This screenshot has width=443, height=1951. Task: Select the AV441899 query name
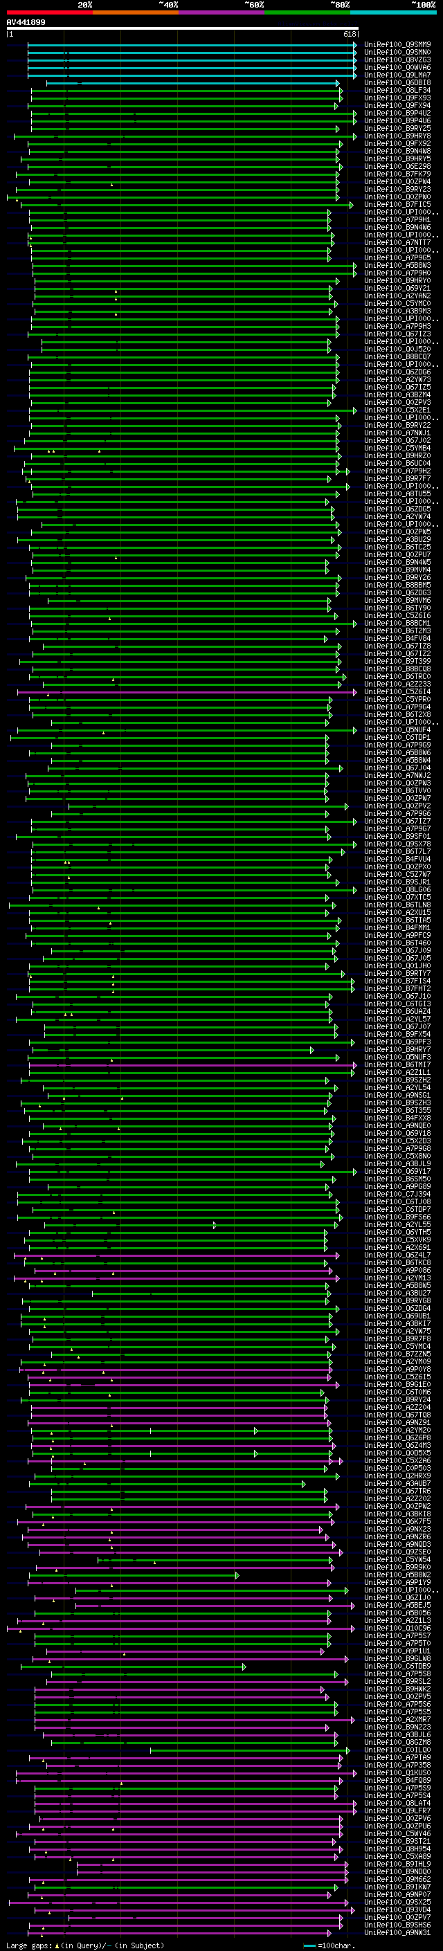click(x=26, y=23)
